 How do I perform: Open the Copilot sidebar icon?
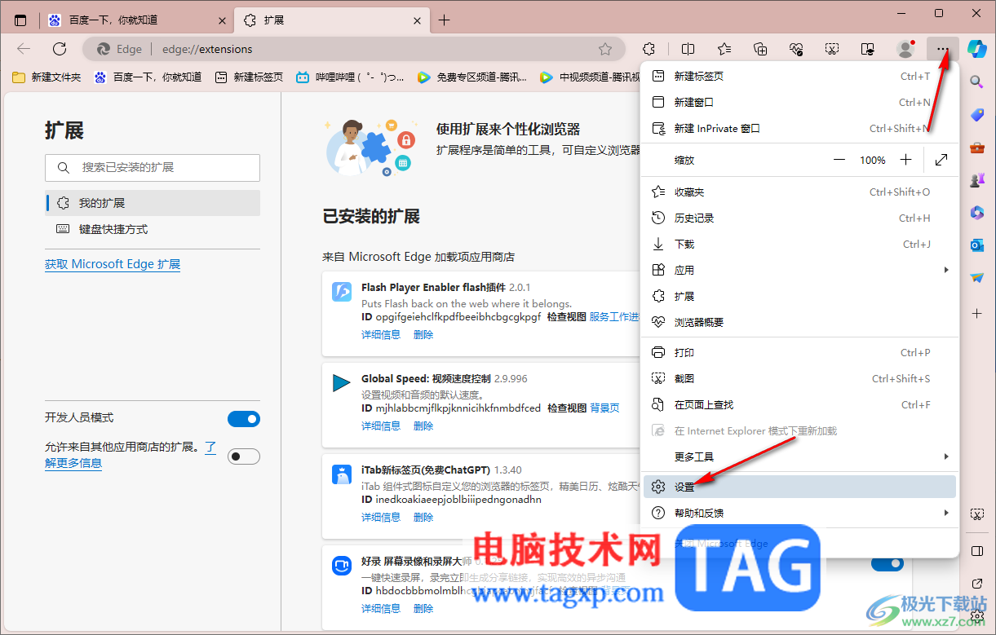coord(976,48)
